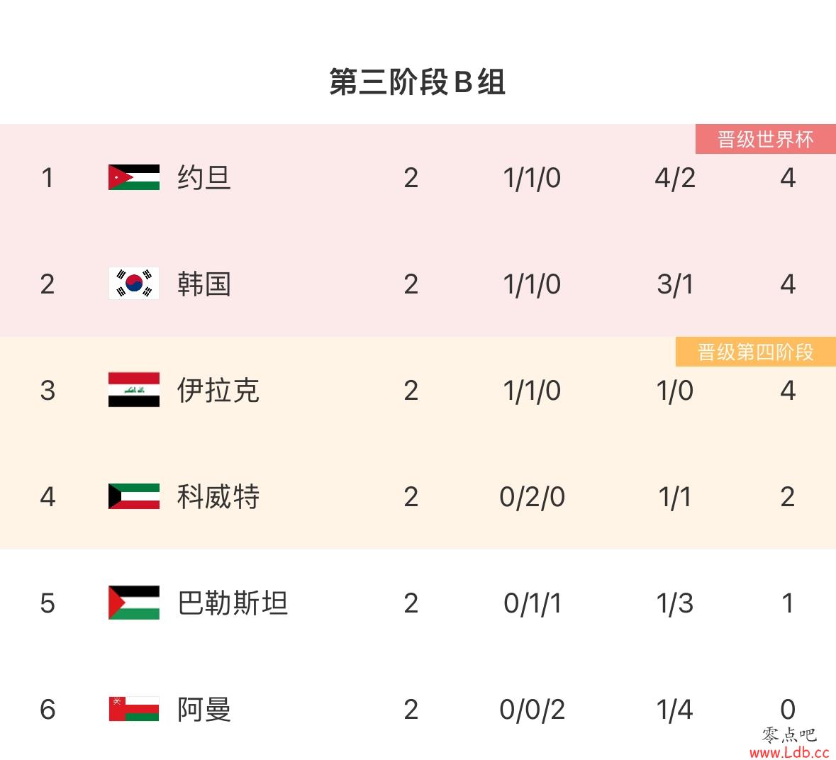
Task: Click the www.Ldb.cc watermark link
Action: 788,752
